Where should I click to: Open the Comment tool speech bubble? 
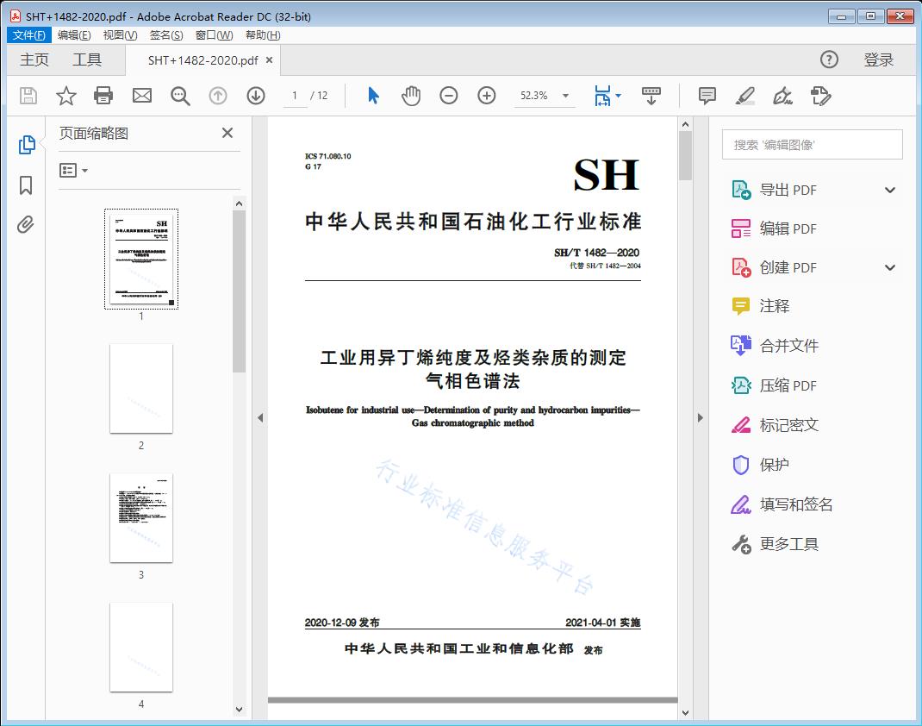click(x=707, y=96)
